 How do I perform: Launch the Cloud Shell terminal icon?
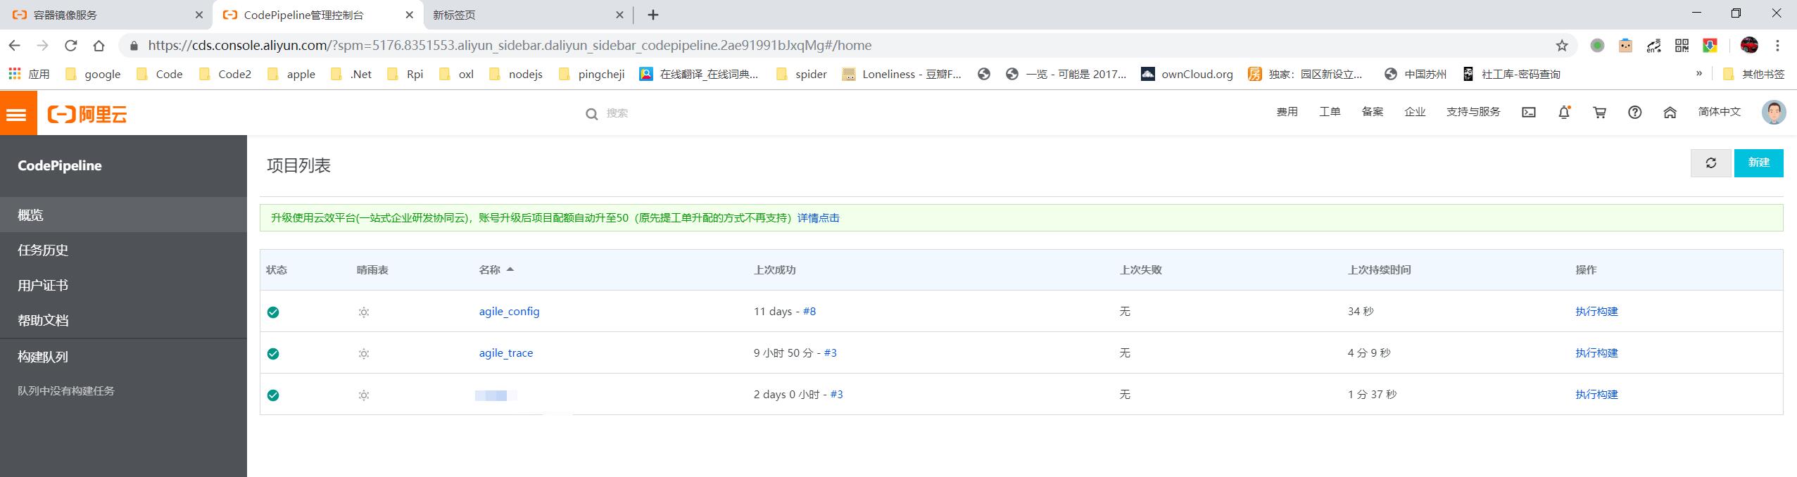click(x=1529, y=113)
